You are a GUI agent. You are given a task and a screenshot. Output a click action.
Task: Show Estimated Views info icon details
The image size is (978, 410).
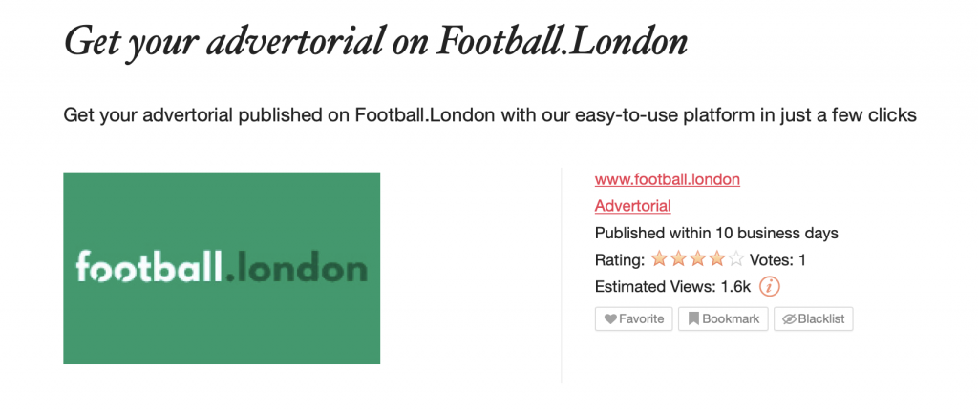770,287
